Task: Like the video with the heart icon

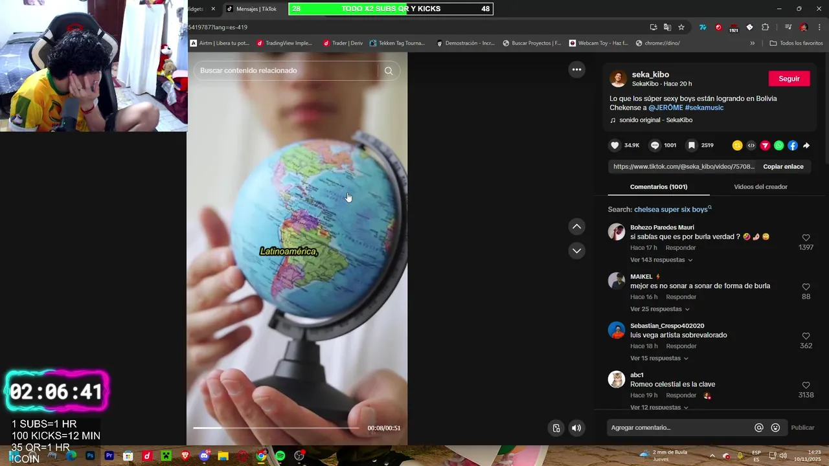Action: [x=615, y=146]
